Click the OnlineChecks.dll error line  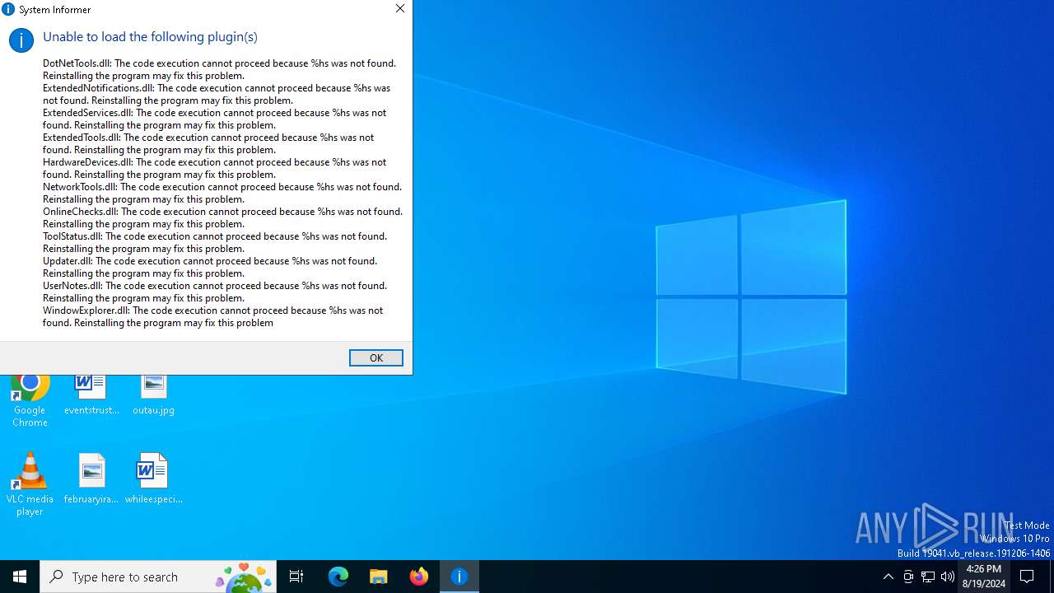222,217
